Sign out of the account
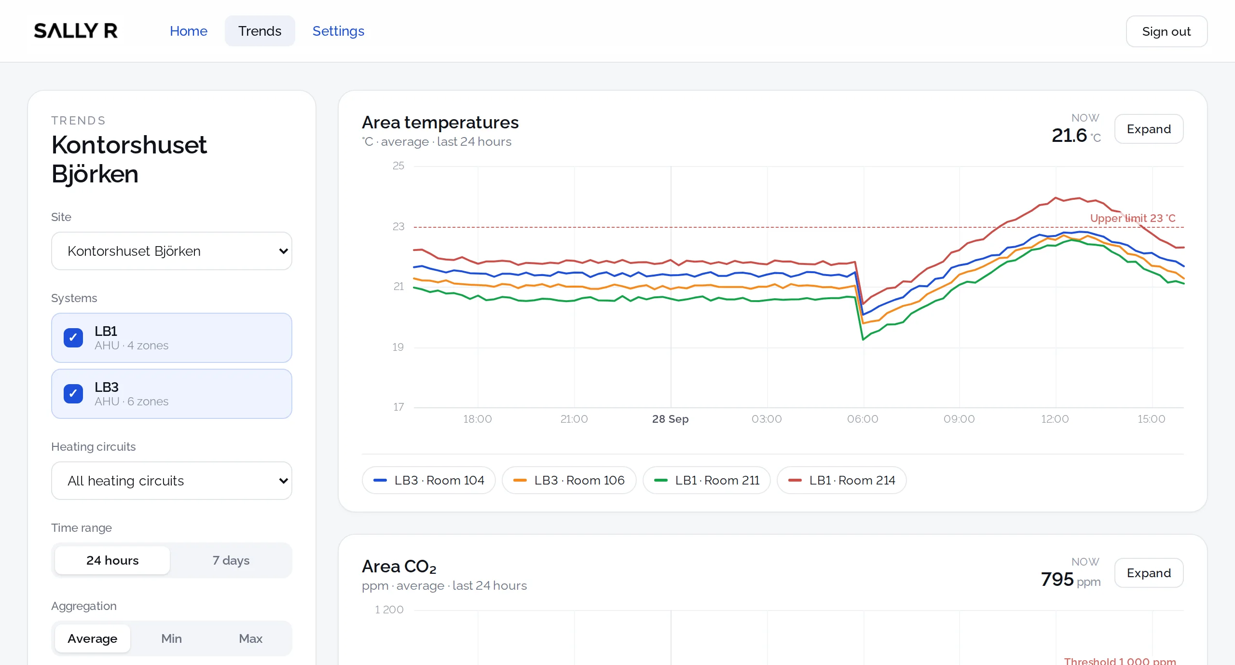1235x665 pixels. click(1166, 31)
